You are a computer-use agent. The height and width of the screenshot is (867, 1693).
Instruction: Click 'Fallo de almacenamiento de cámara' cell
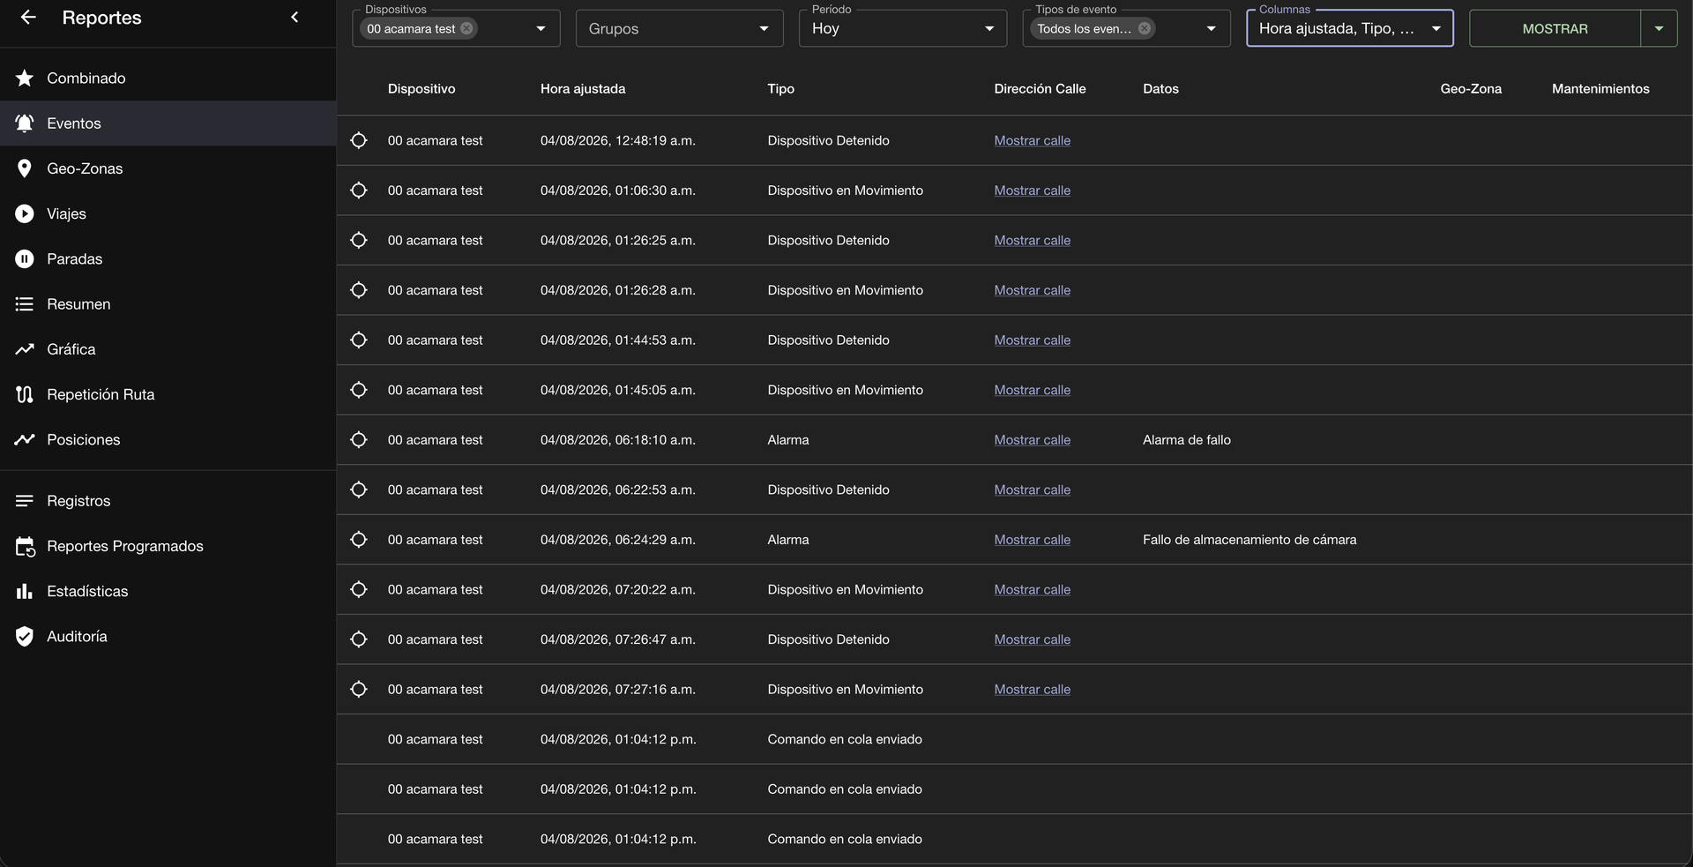[x=1249, y=540]
